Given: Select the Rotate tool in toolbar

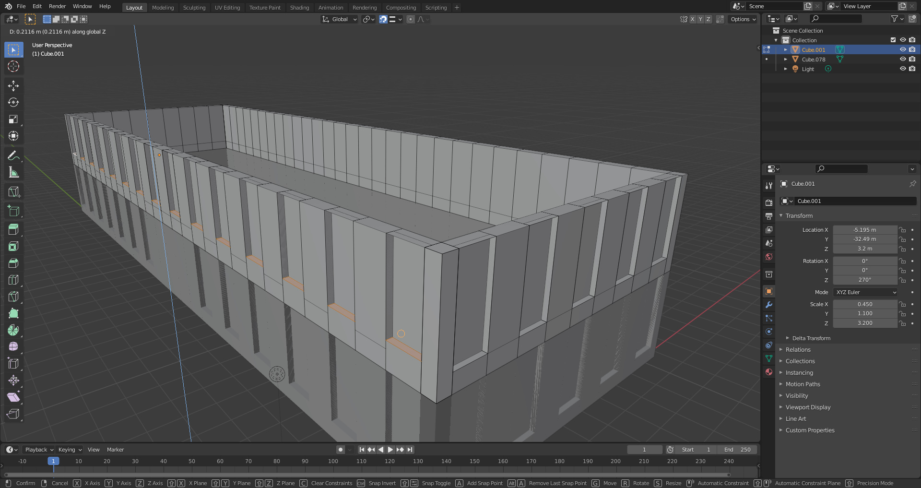Looking at the screenshot, I should (x=13, y=103).
